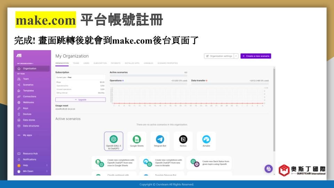The width and height of the screenshot is (334, 188).
Task: Switch to the Installed Apps tab
Action: pos(132,63)
